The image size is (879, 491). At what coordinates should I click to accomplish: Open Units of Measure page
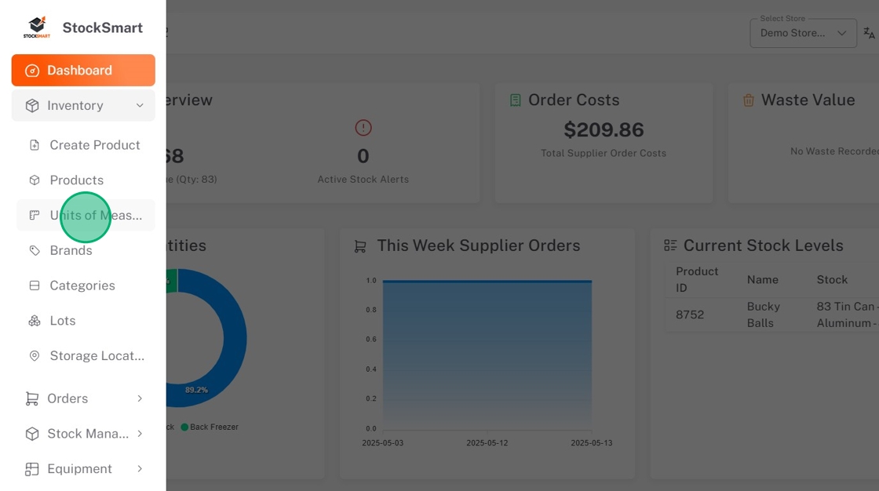[86, 215]
